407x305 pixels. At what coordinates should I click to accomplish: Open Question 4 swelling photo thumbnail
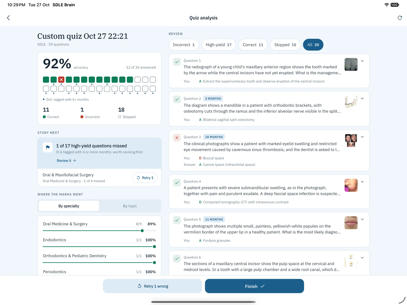point(351,185)
